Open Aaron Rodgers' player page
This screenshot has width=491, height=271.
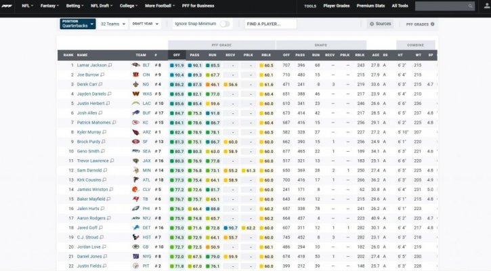(x=91, y=218)
